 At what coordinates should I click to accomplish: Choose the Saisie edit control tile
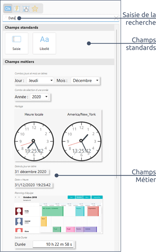17,43
